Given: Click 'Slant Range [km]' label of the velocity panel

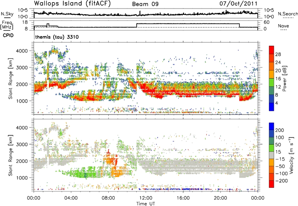Looking at the screenshot, I should coord(10,155).
